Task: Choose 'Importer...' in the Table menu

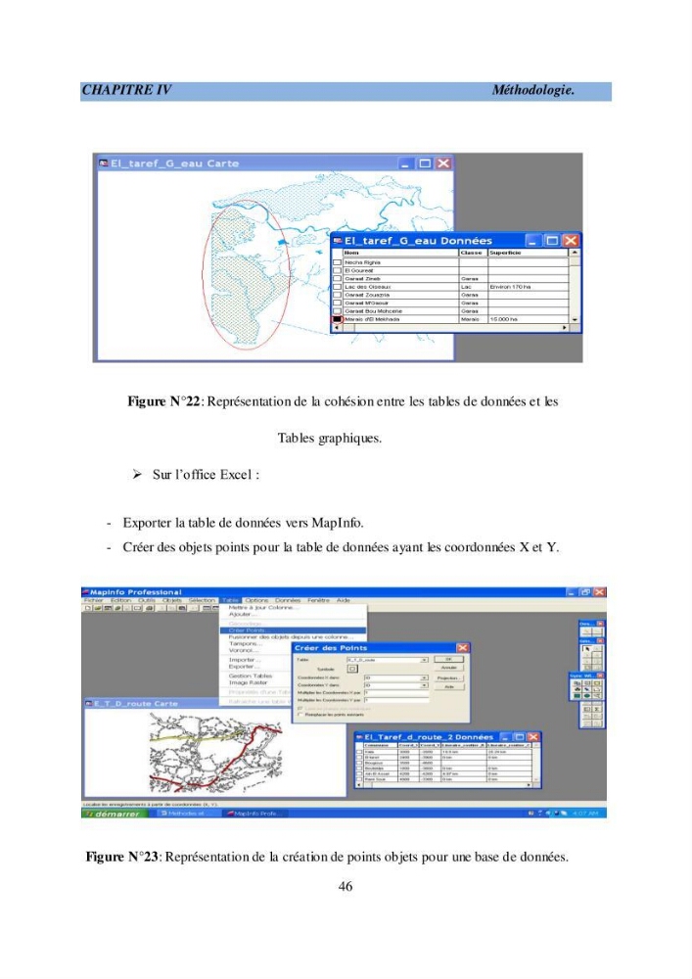Action: tap(256, 660)
